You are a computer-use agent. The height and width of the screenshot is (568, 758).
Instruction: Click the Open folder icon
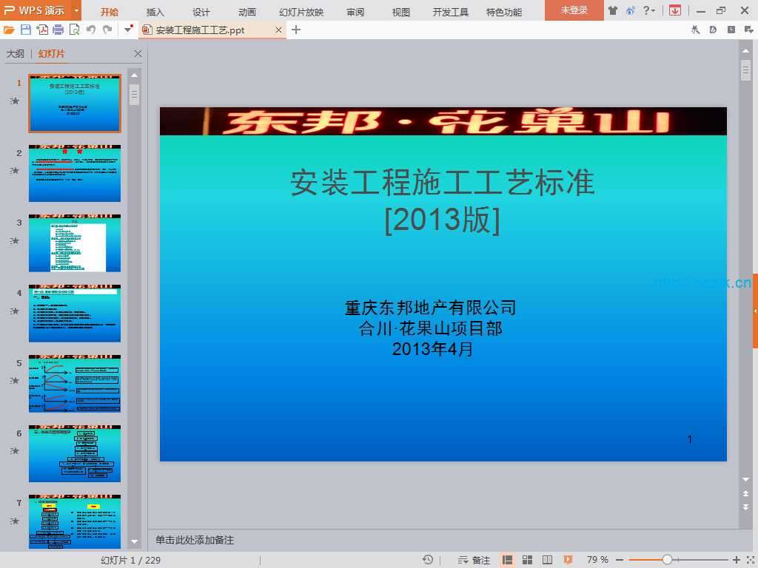pyautogui.click(x=9, y=30)
